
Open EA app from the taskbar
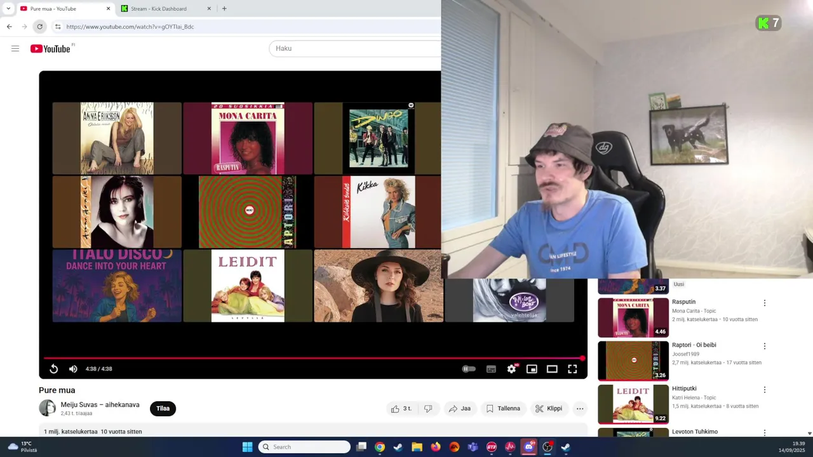(x=454, y=447)
